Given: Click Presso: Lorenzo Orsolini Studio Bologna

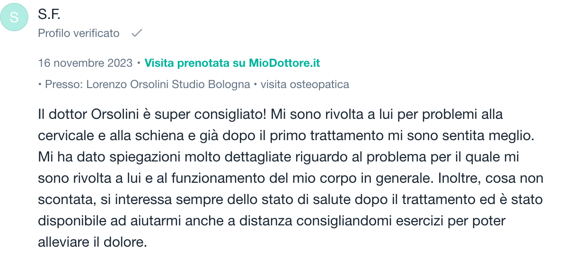Looking at the screenshot, I should [147, 85].
